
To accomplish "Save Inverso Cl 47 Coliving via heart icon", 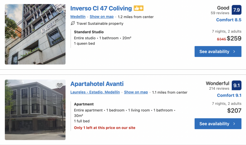I will (60, 10).
